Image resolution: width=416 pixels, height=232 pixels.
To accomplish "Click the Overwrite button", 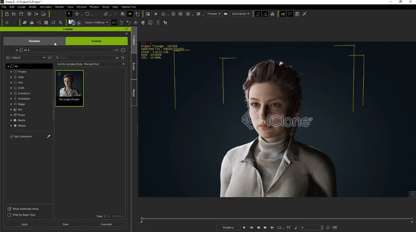I will 106,224.
